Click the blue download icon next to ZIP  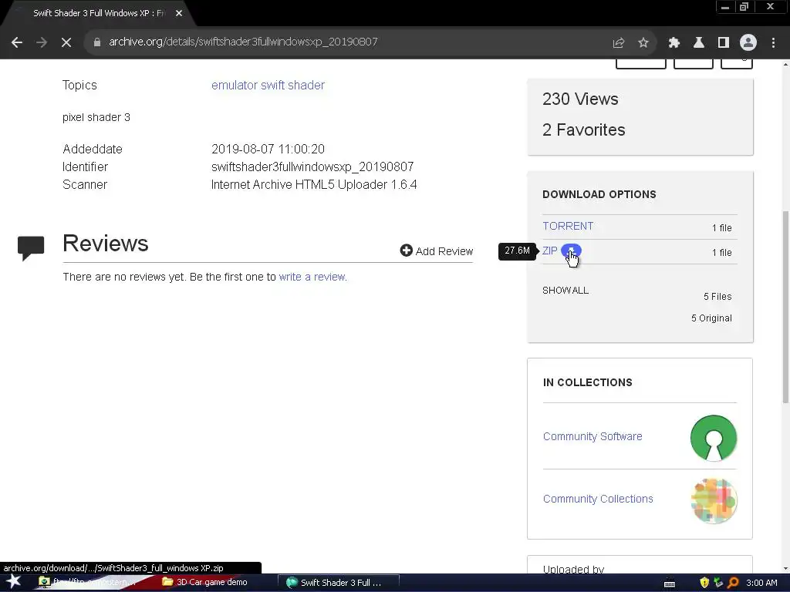571,251
